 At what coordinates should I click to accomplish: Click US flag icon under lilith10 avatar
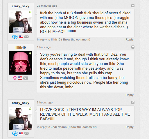(x=20, y=78)
